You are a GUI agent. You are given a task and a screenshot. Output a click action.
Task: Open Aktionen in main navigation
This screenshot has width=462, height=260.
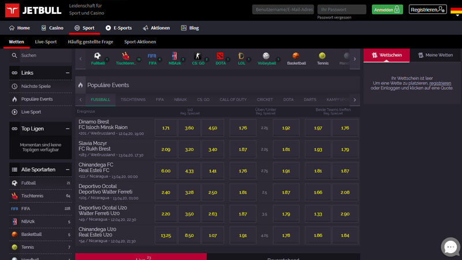[x=156, y=28]
